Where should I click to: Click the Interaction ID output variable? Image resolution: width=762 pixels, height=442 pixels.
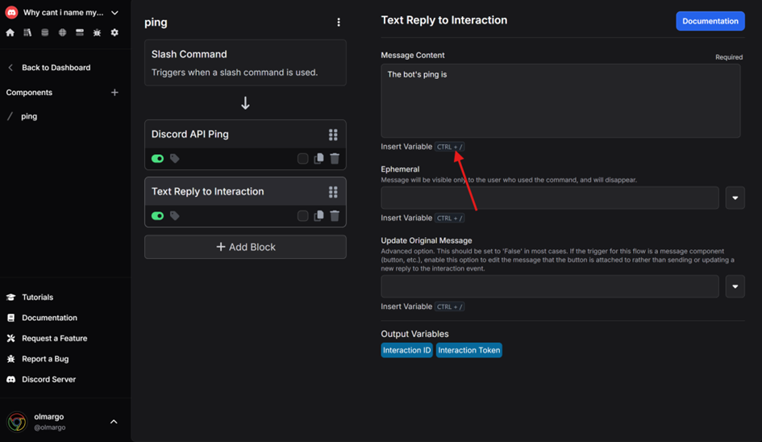pyautogui.click(x=406, y=350)
